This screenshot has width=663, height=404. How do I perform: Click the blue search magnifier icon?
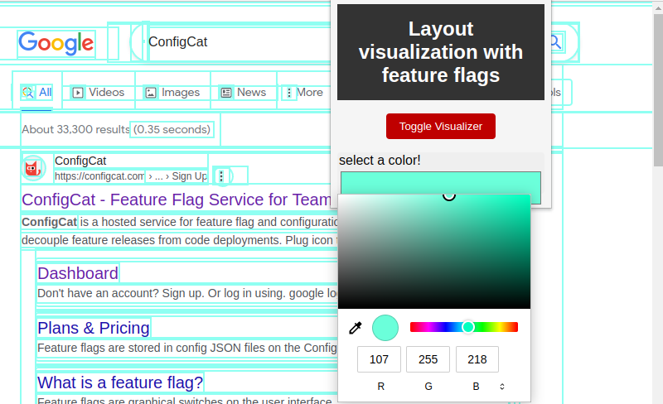pos(556,42)
